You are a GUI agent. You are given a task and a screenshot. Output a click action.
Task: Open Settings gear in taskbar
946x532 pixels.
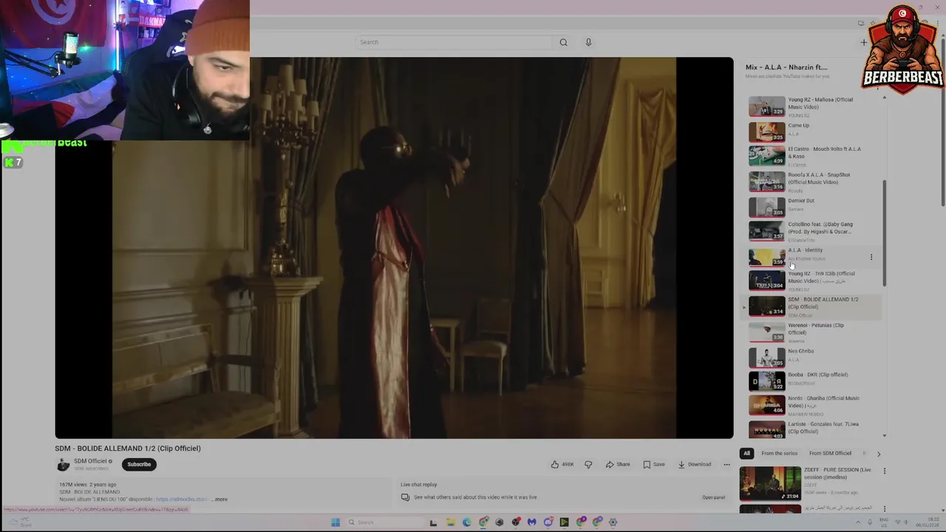[x=613, y=522]
